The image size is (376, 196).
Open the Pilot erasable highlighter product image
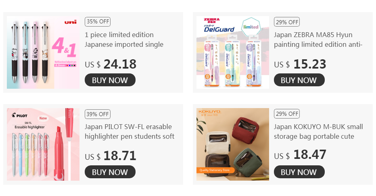pyautogui.click(x=43, y=144)
